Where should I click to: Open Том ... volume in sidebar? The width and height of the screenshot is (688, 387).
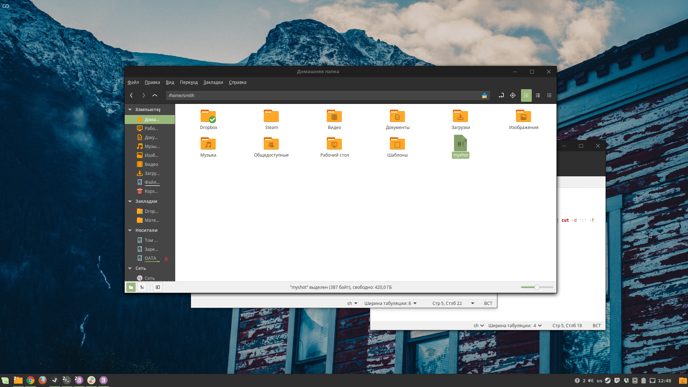tap(150, 240)
